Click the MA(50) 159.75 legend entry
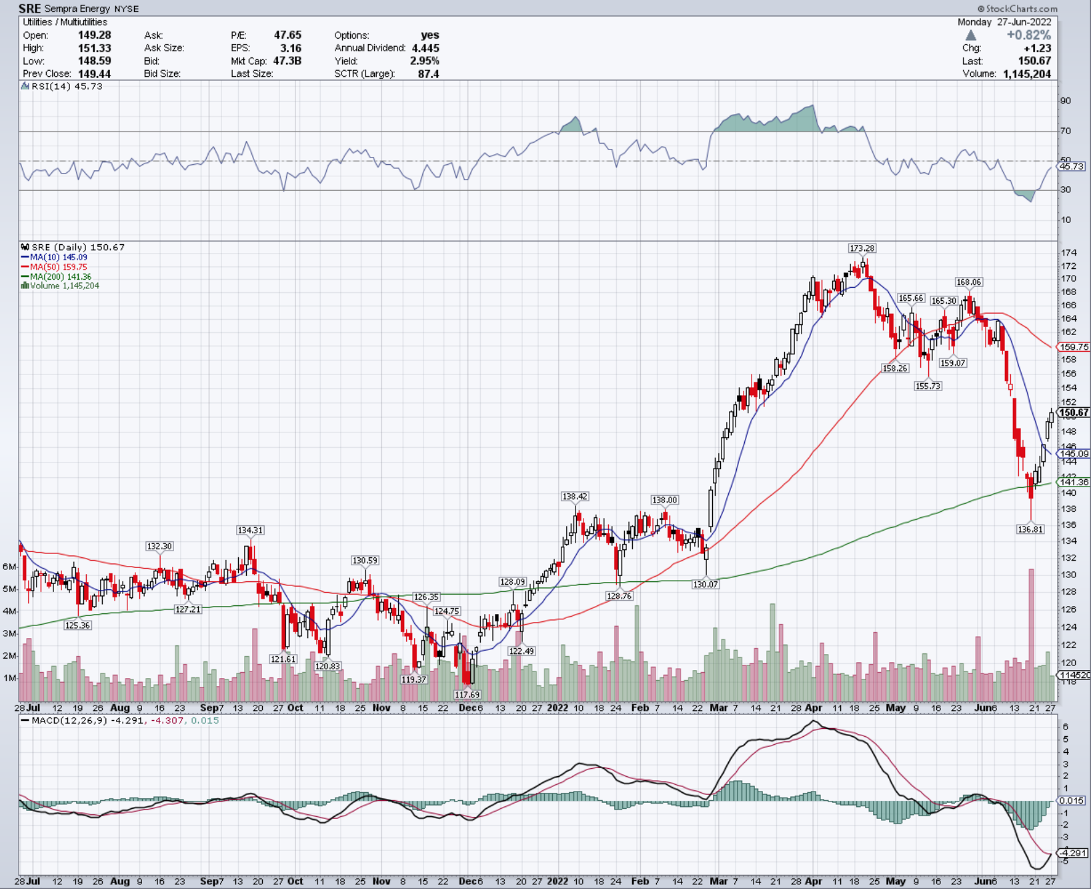The width and height of the screenshot is (1091, 889). tap(54, 267)
